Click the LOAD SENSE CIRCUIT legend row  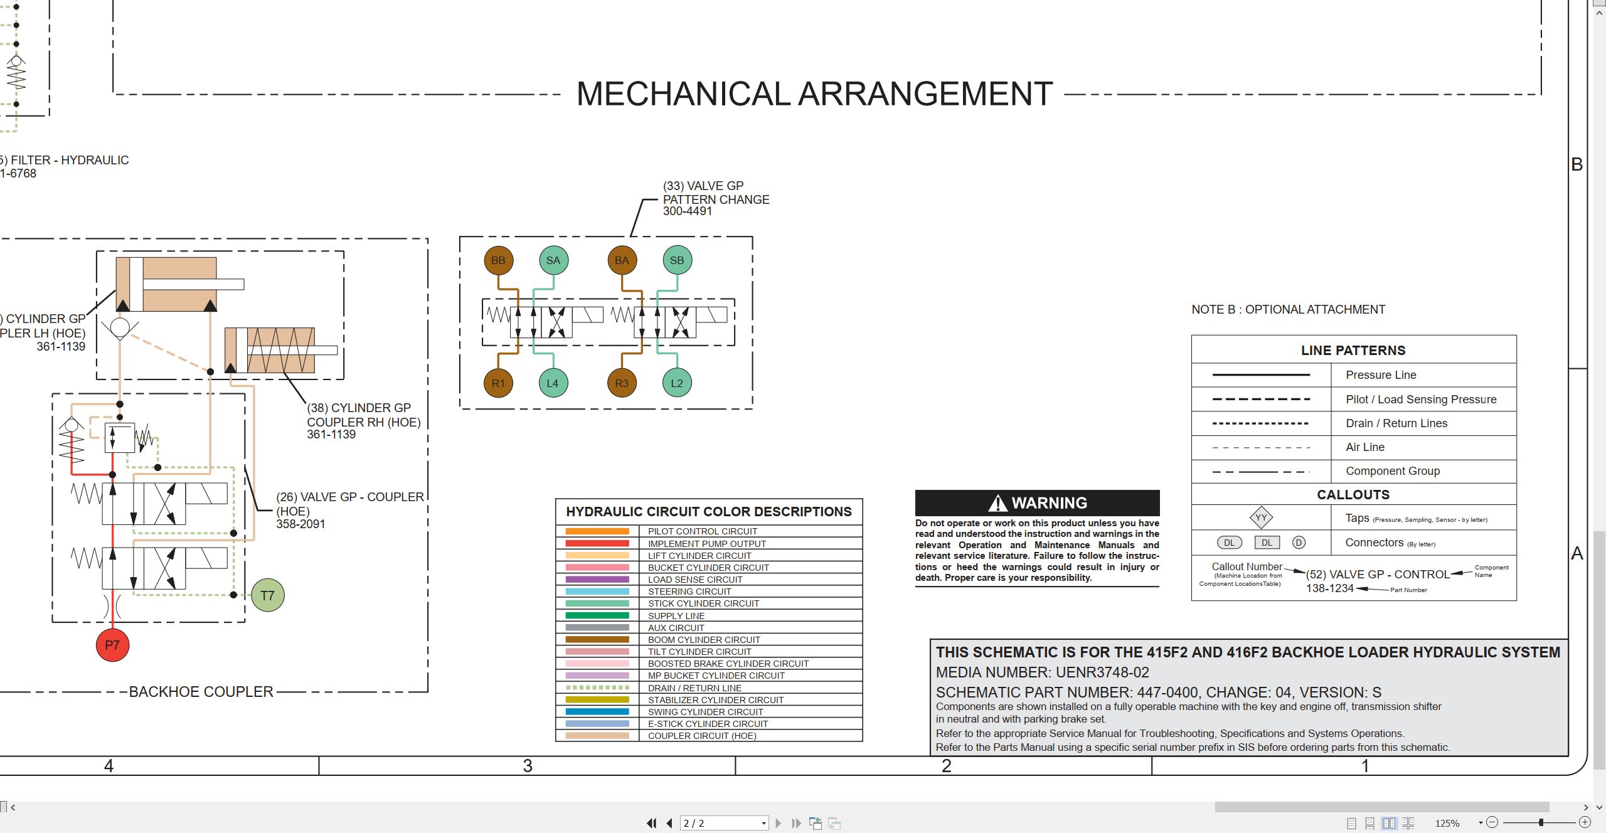tap(709, 580)
